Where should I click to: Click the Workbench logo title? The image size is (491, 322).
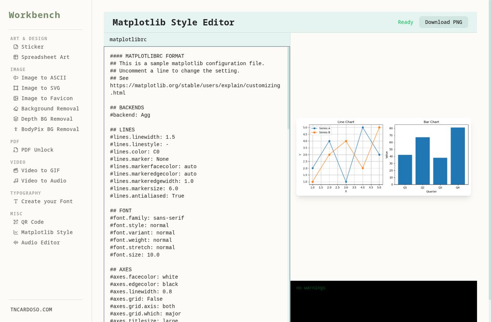(34, 15)
